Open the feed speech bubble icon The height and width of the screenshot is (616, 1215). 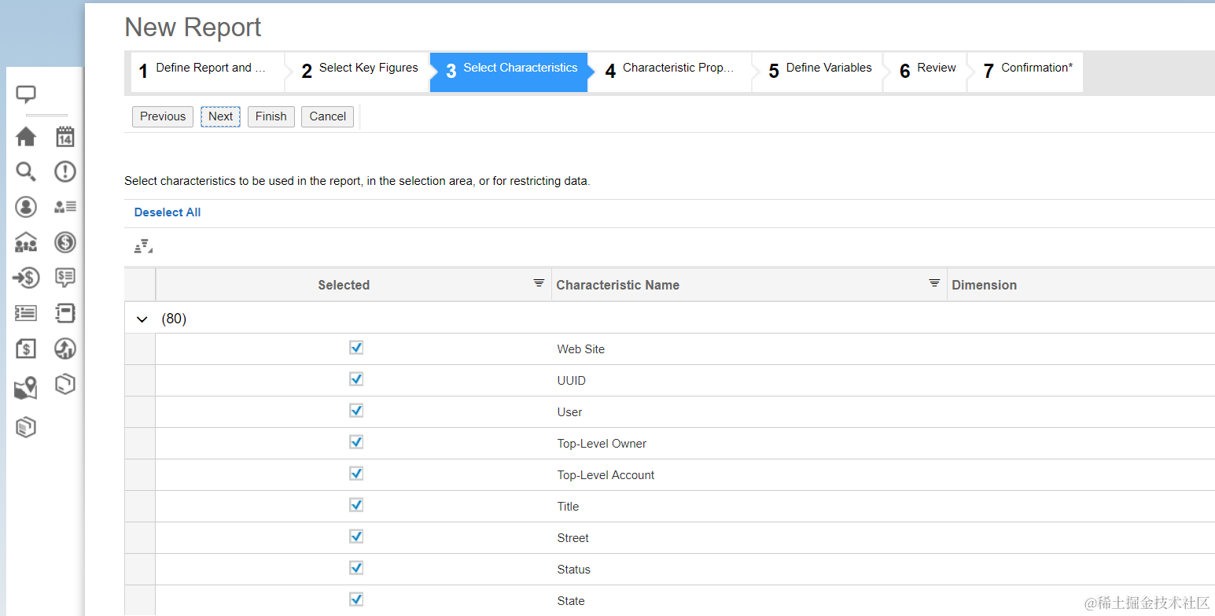point(26,94)
